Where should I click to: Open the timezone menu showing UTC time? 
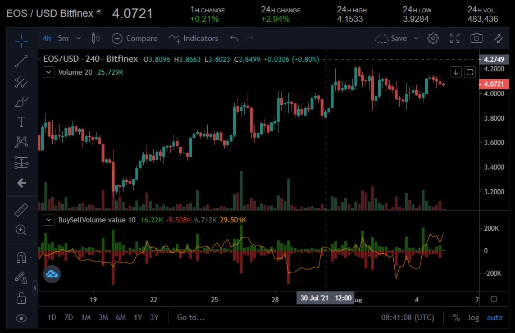[x=407, y=318]
